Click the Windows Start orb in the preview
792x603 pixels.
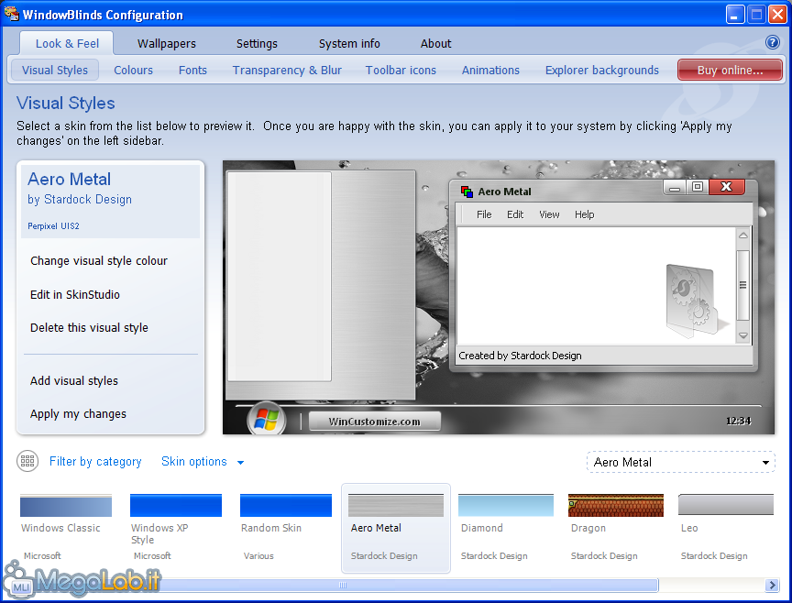[x=266, y=419]
